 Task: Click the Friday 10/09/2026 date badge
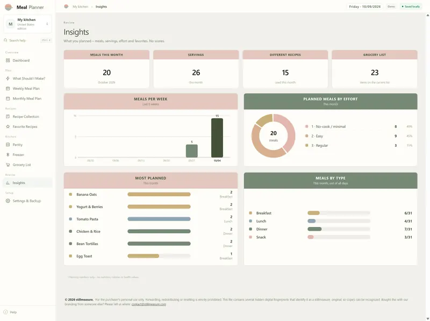coord(365,6)
